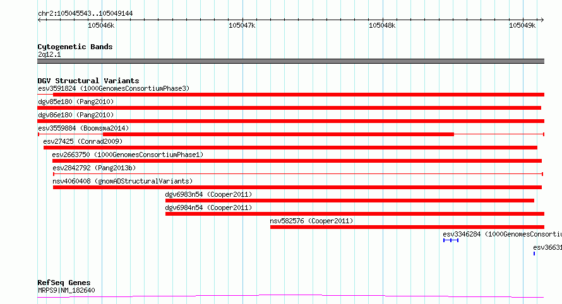The width and height of the screenshot is (562, 304).
Task: Click the red bar under dgv86e180
Action: point(290,121)
